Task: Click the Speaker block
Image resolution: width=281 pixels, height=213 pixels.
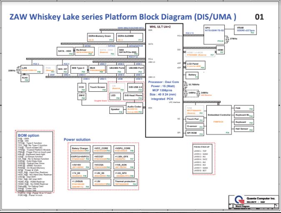Action: coord(116,110)
